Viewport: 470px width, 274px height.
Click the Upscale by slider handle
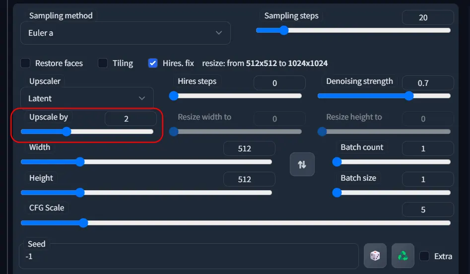67,132
